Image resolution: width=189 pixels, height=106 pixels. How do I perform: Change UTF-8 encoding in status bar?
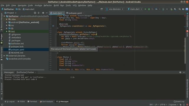(x=163, y=105)
